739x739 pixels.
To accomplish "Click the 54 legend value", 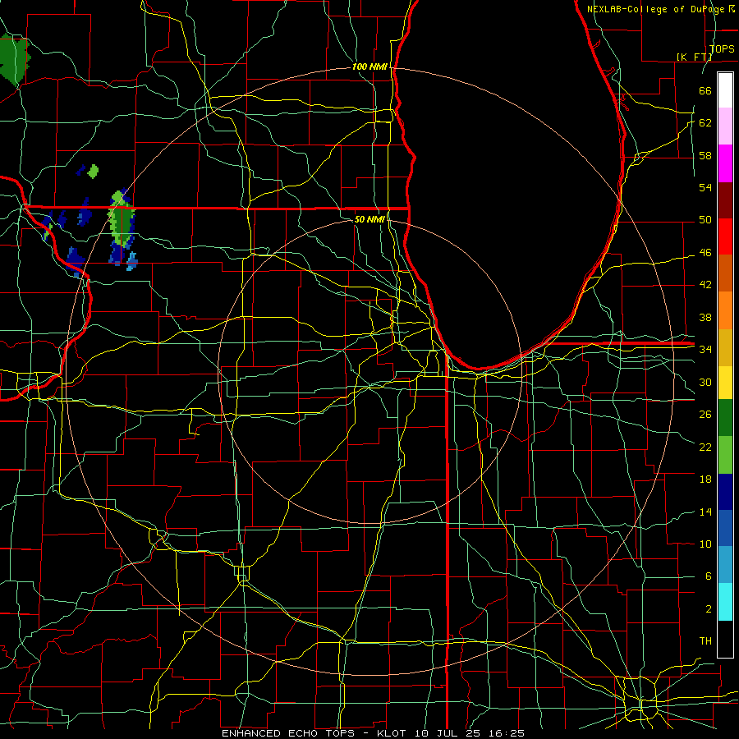I will point(705,187).
